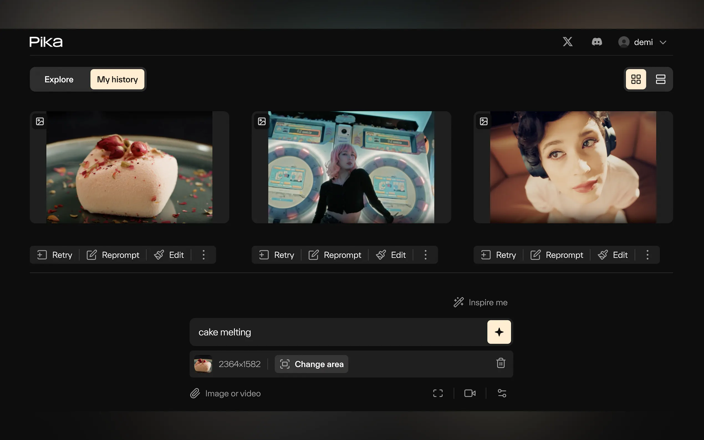704x440 pixels.
Task: Open the X (Twitter) icon link
Action: point(567,42)
